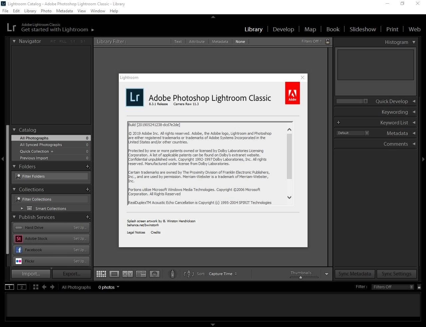Screen dimensions: 426x327
Task: Expand the Quick Develop panel
Action: pos(414,101)
